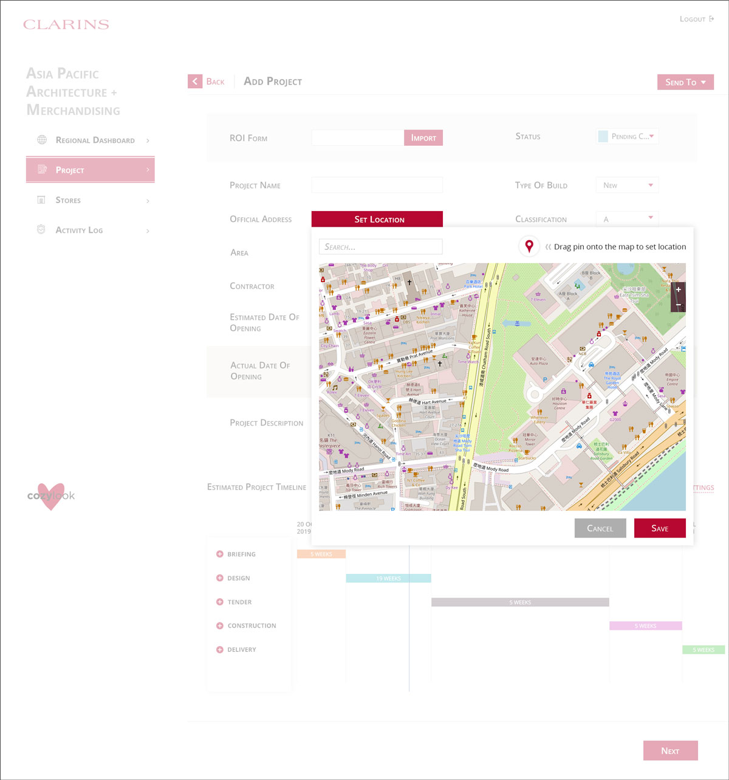Expand the Tender phase plus icon
Image resolution: width=729 pixels, height=780 pixels.
click(x=220, y=602)
